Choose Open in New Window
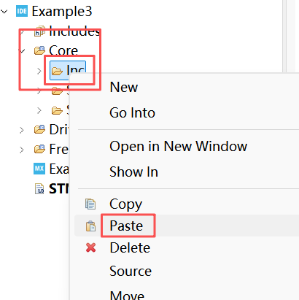This screenshot has width=299, height=300. [x=179, y=146]
